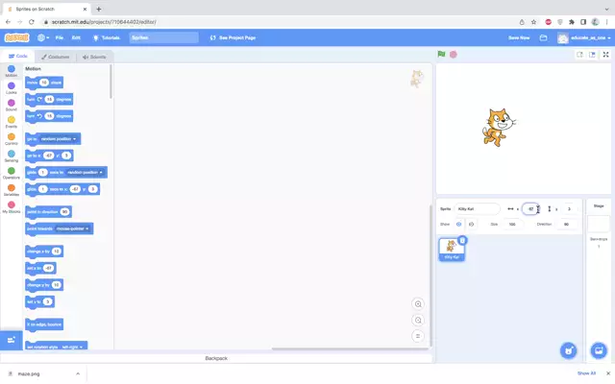
Task: Click Show All downloads link
Action: point(586,373)
